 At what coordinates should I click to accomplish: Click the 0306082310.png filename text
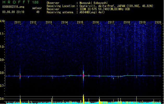(x=13, y=7)
